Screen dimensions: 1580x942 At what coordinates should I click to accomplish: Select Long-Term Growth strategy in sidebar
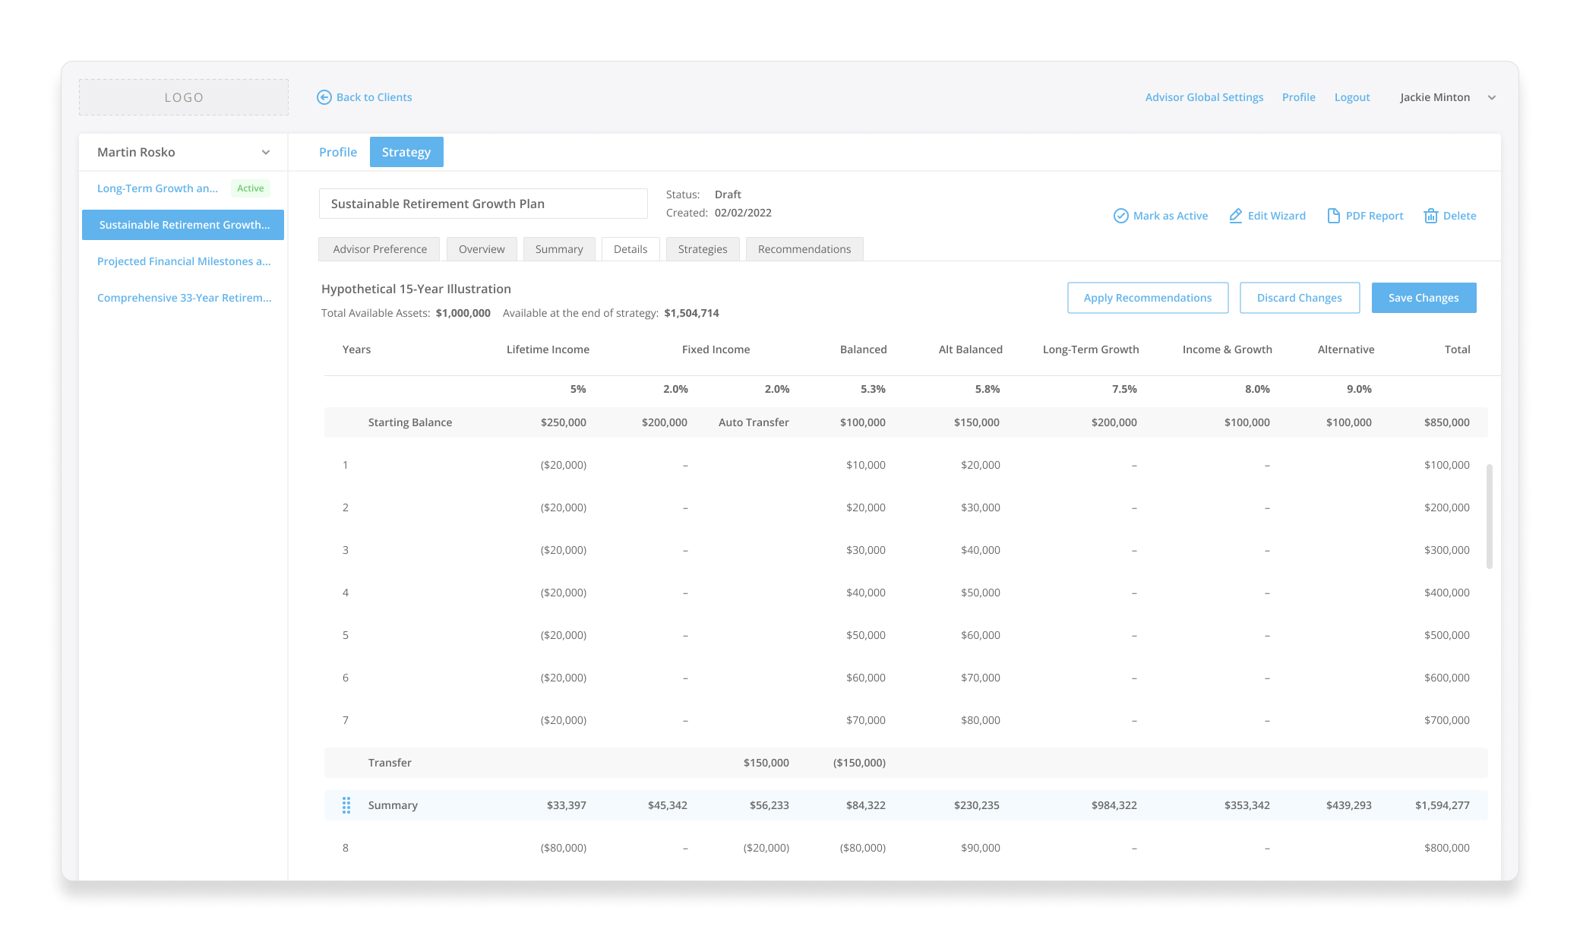click(x=157, y=188)
